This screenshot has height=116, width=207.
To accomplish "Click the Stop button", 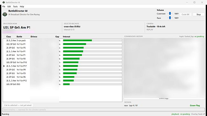I will click(x=198, y=15).
